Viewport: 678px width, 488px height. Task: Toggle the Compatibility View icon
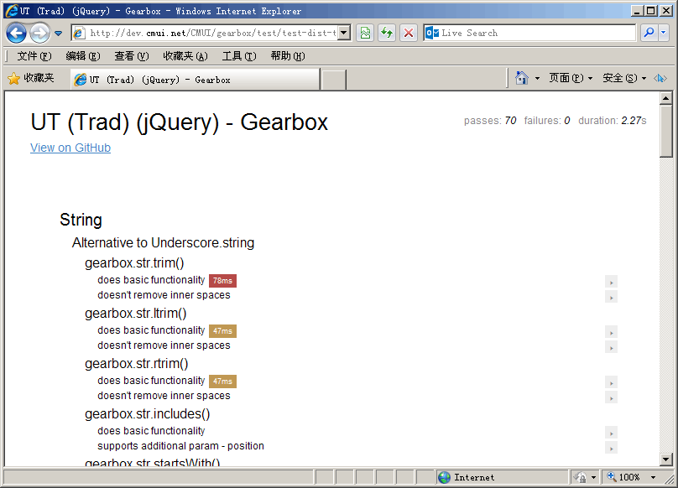[365, 33]
